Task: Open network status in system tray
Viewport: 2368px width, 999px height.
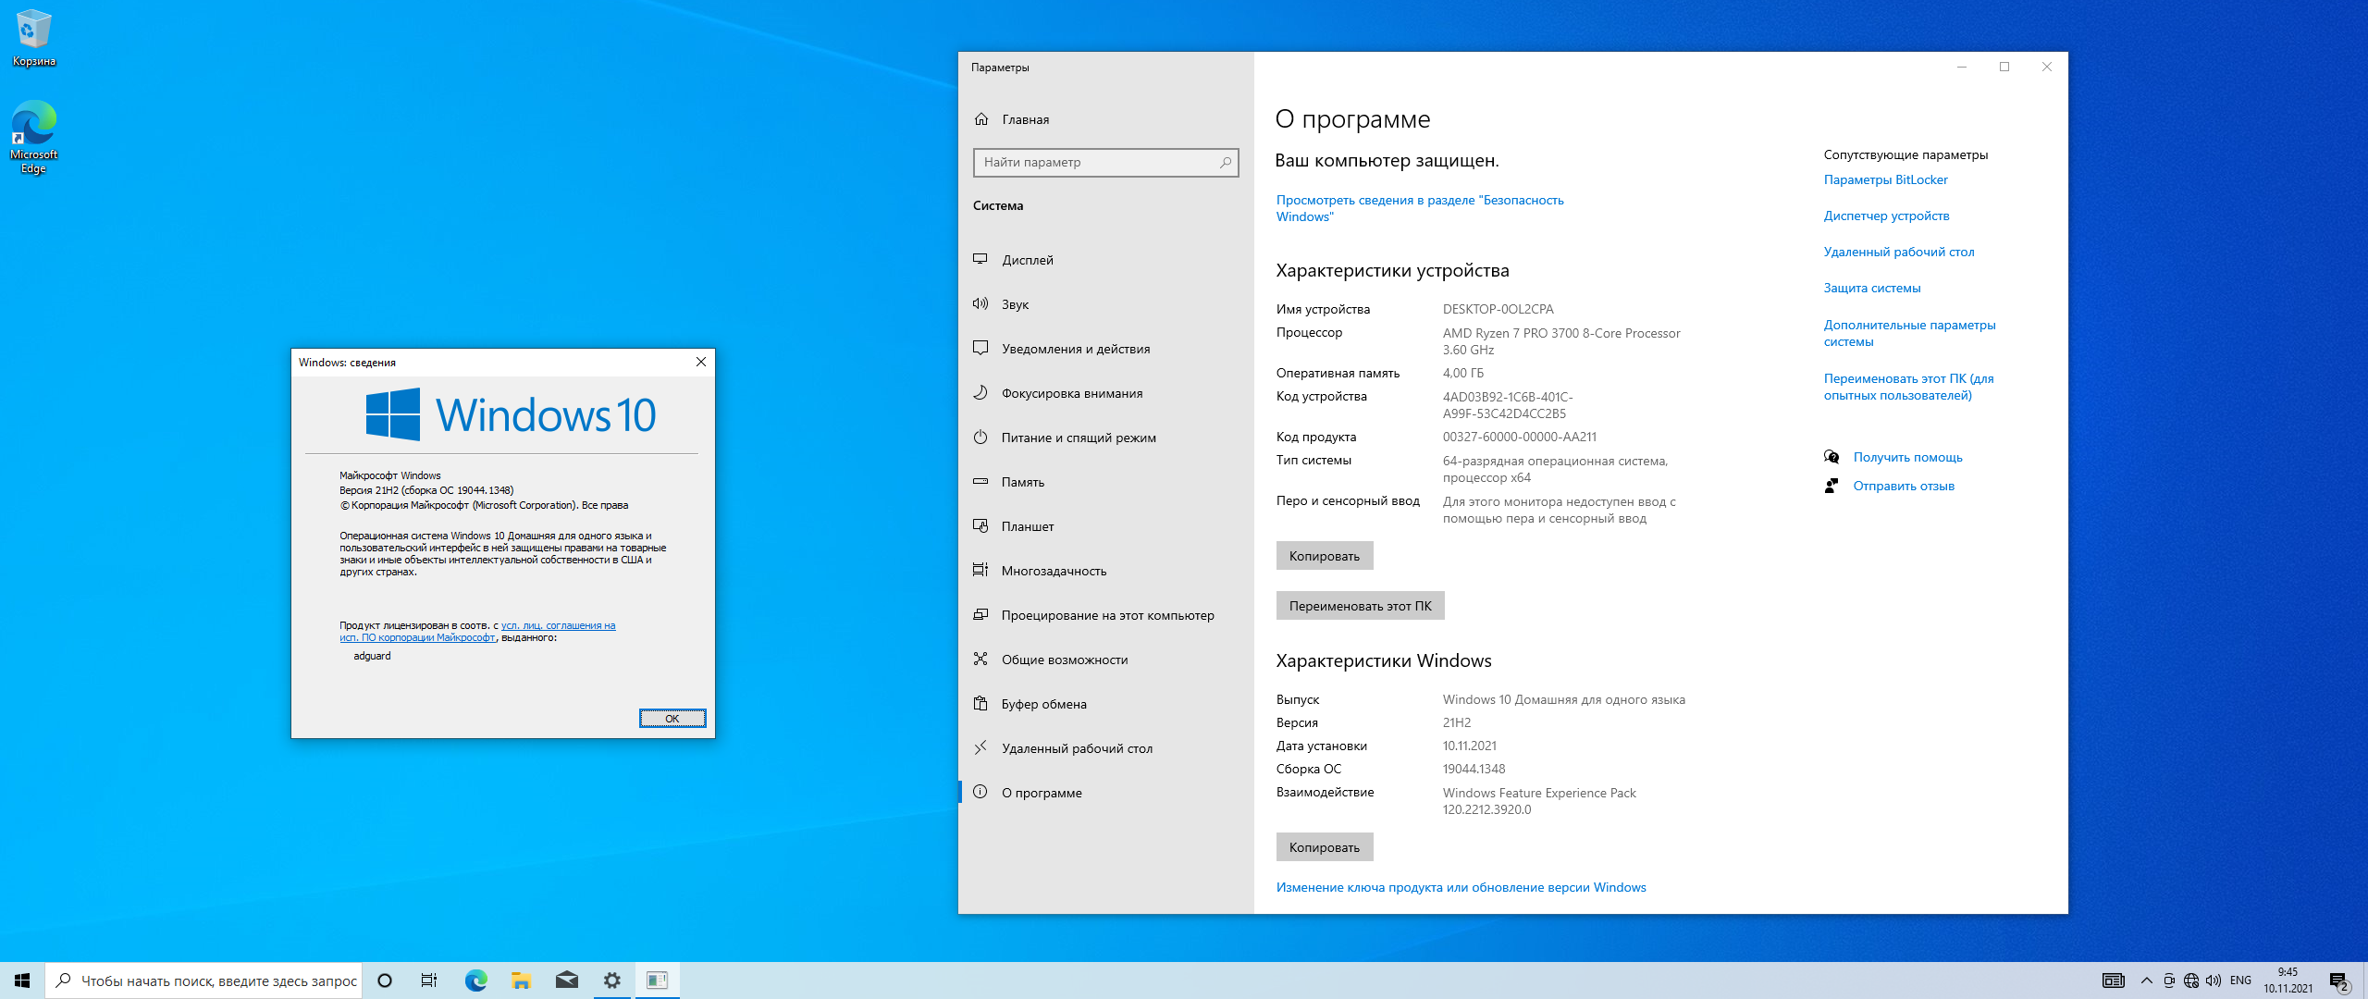Action: (2190, 980)
